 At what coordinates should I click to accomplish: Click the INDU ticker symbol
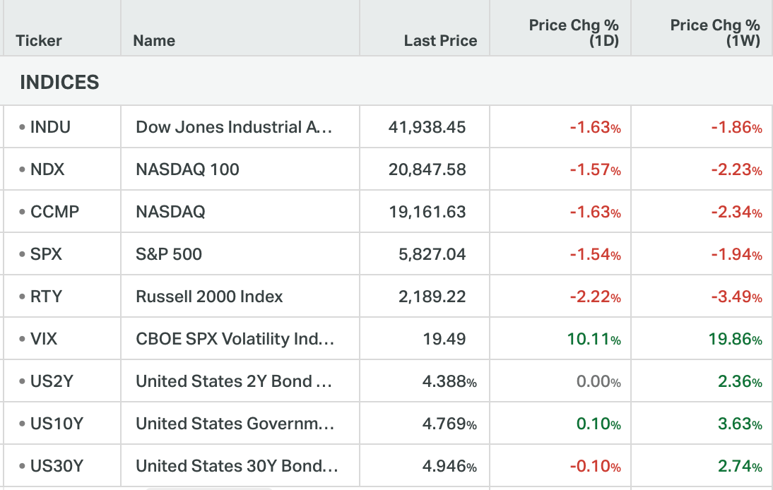coord(50,127)
